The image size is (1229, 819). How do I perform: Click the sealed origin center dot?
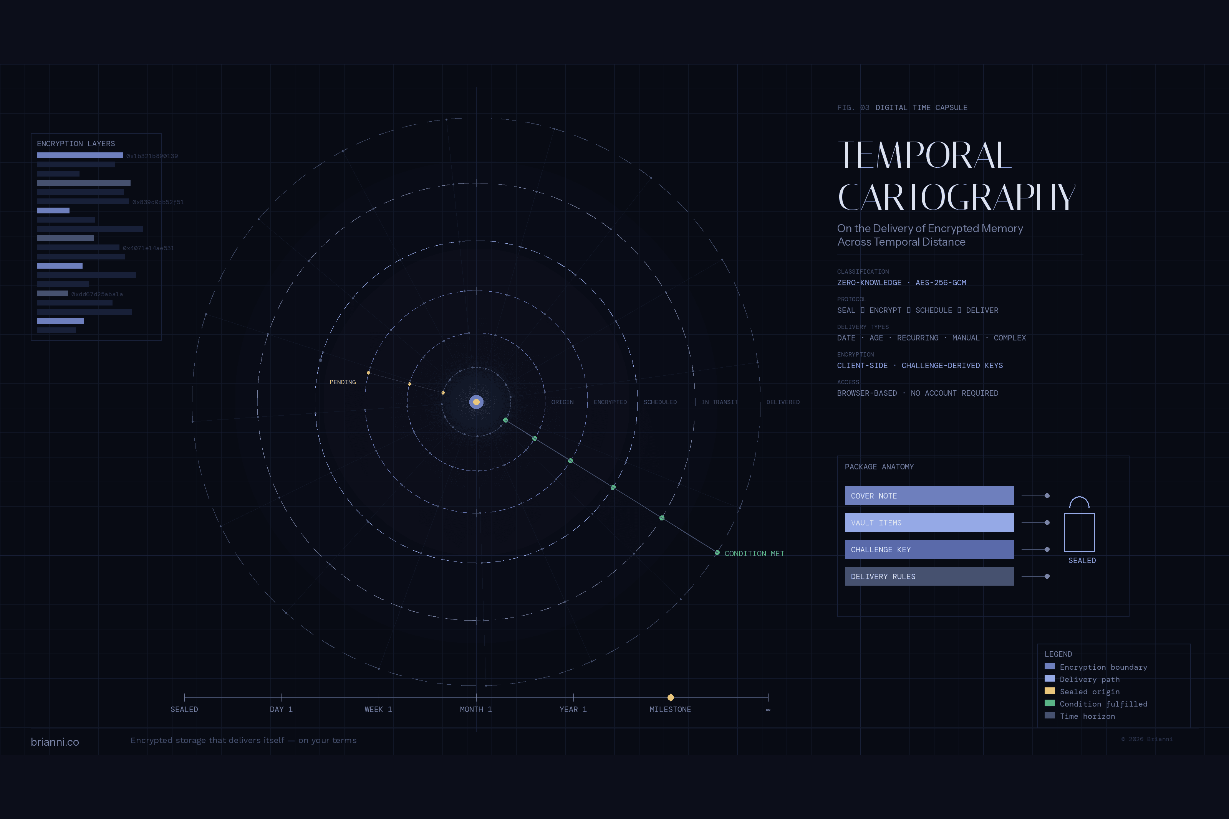click(x=476, y=402)
